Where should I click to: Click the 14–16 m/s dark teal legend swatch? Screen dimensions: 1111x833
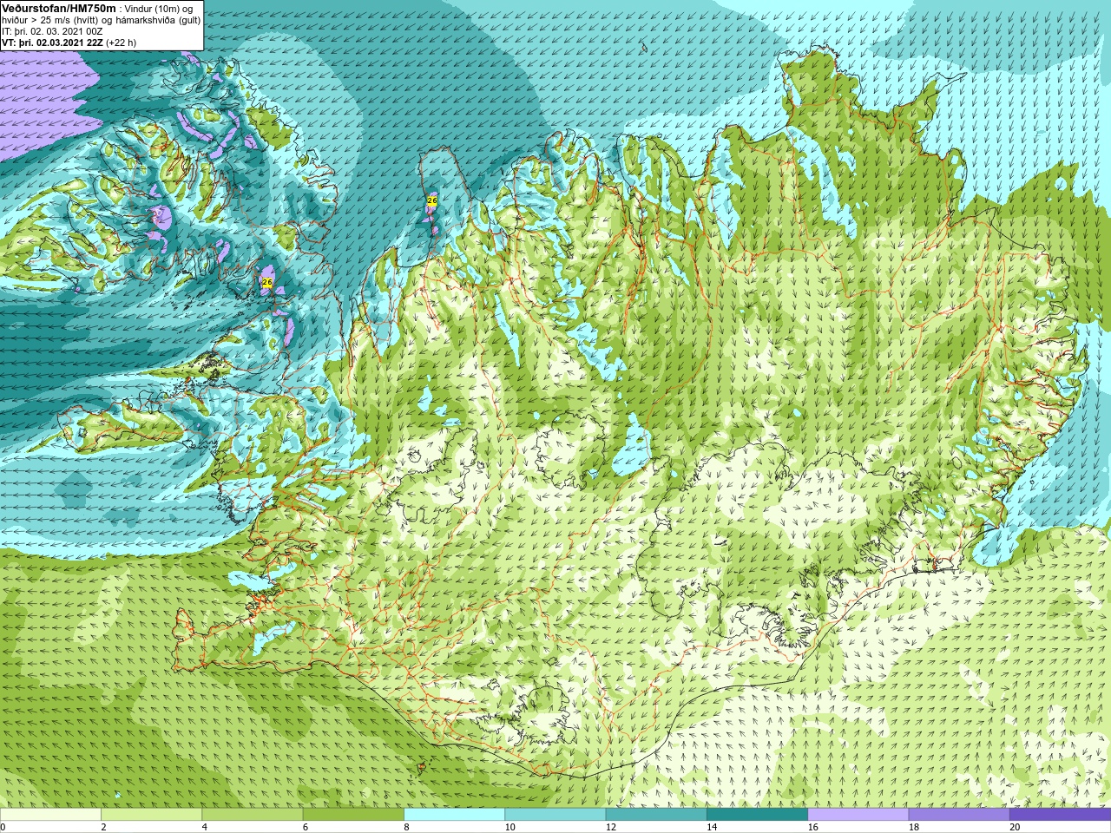pos(757,815)
